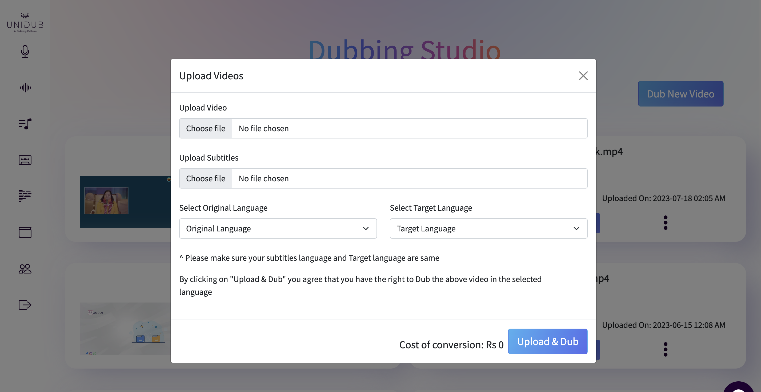Click the users group sidebar icon

25,269
